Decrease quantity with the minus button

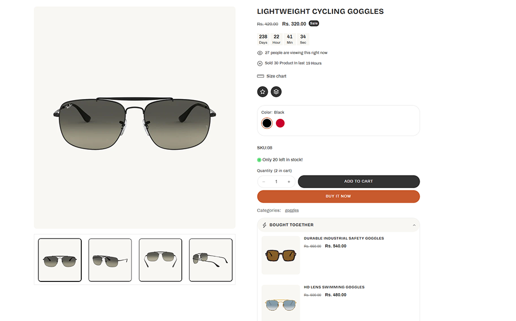tap(264, 181)
